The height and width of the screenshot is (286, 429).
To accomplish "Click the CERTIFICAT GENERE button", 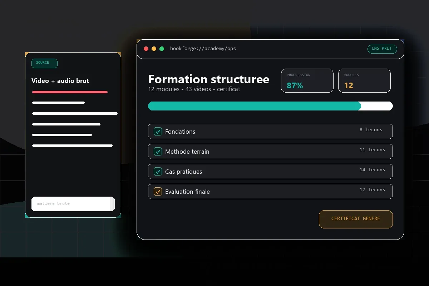I will click(356, 219).
